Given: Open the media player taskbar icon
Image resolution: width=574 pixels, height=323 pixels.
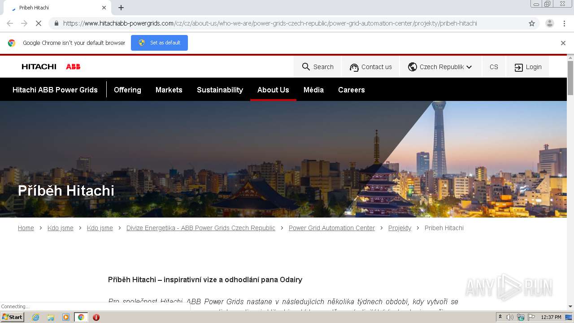Looking at the screenshot, I should click(66, 317).
